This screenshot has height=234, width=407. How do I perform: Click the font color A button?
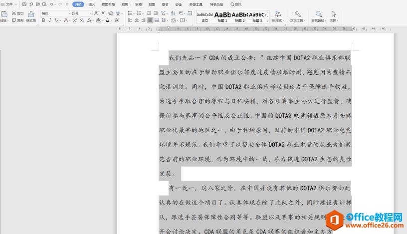click(x=107, y=20)
